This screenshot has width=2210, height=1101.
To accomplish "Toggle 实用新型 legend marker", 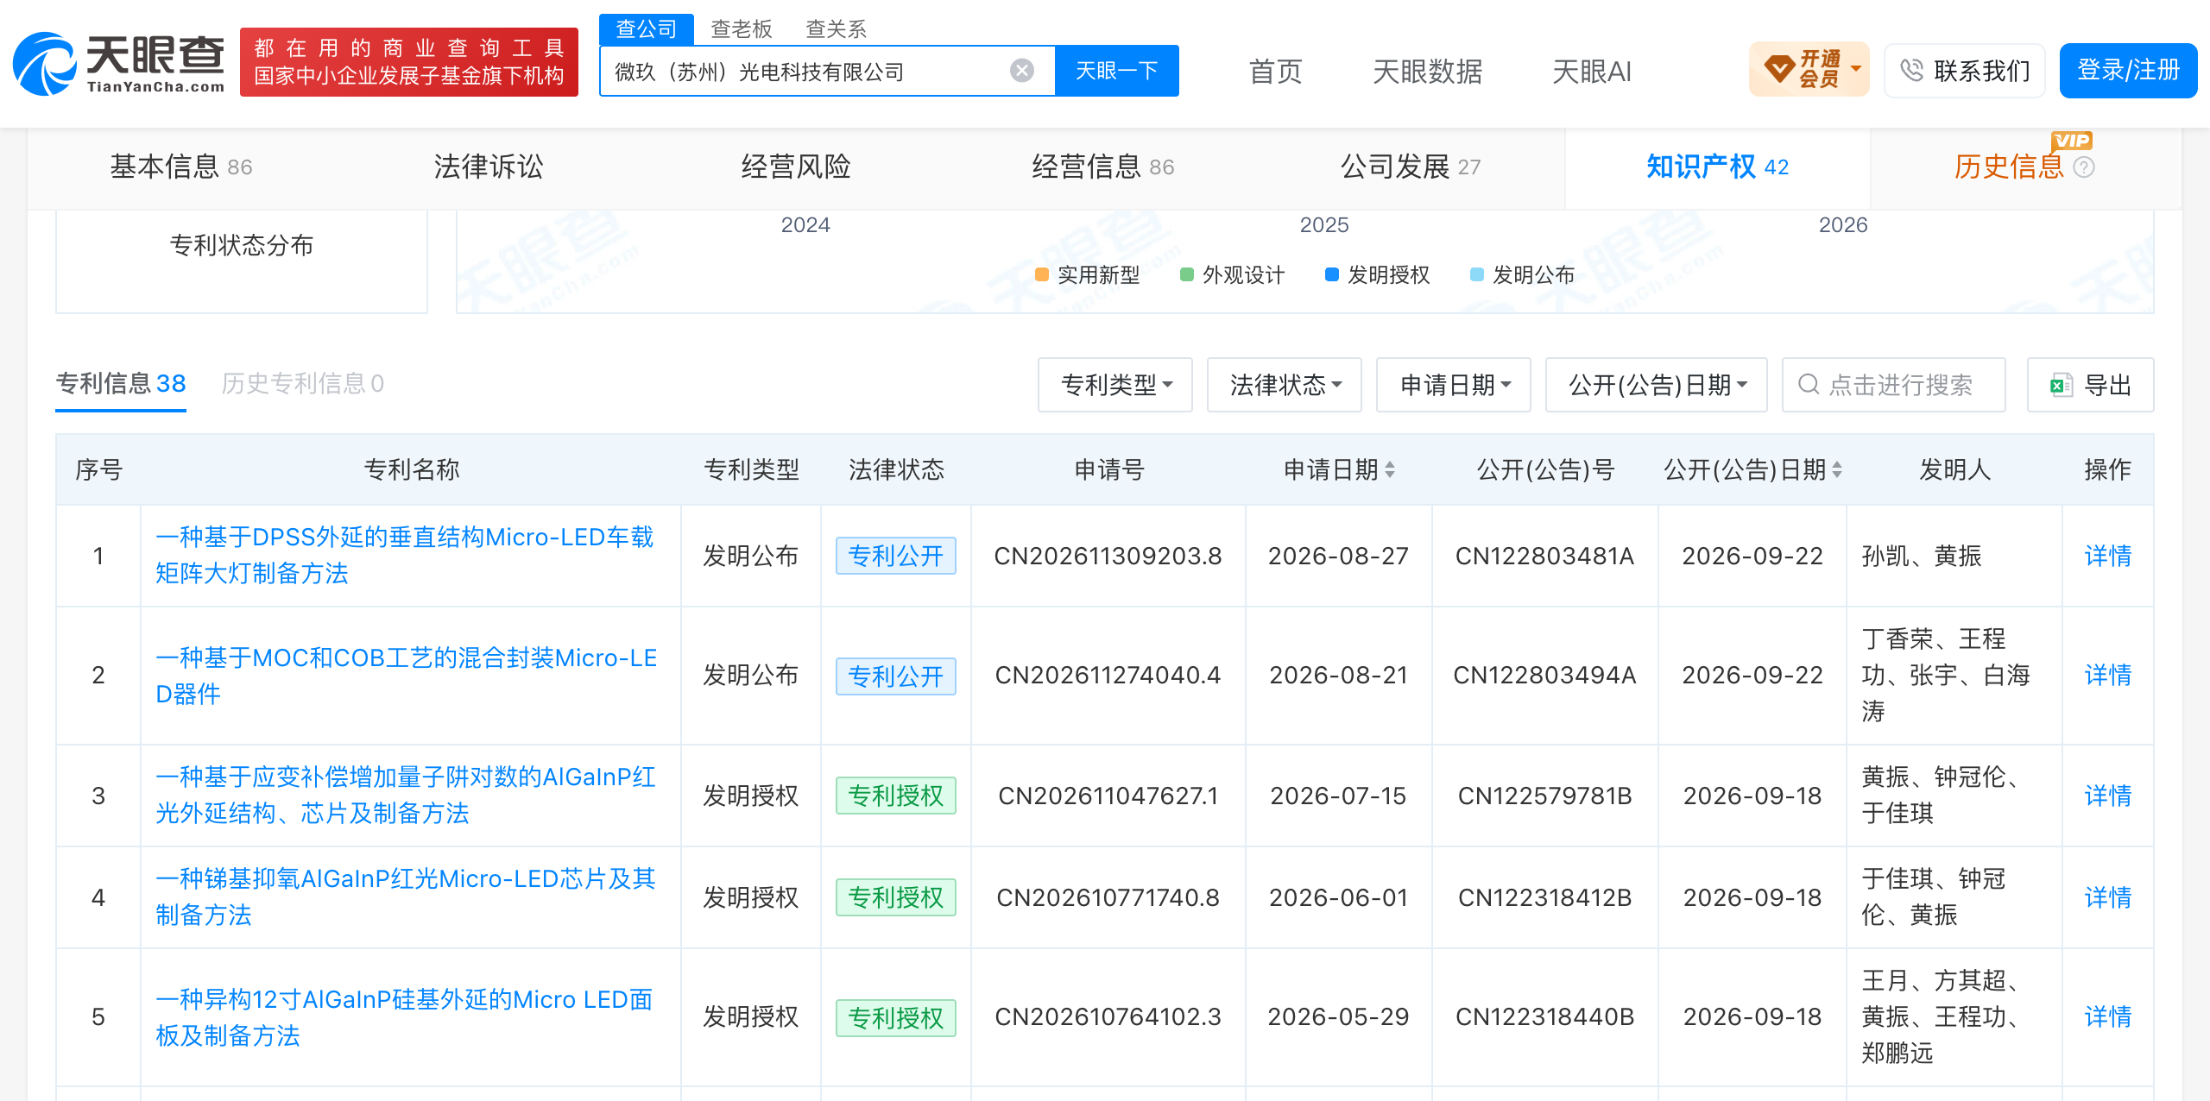I will tap(1042, 274).
